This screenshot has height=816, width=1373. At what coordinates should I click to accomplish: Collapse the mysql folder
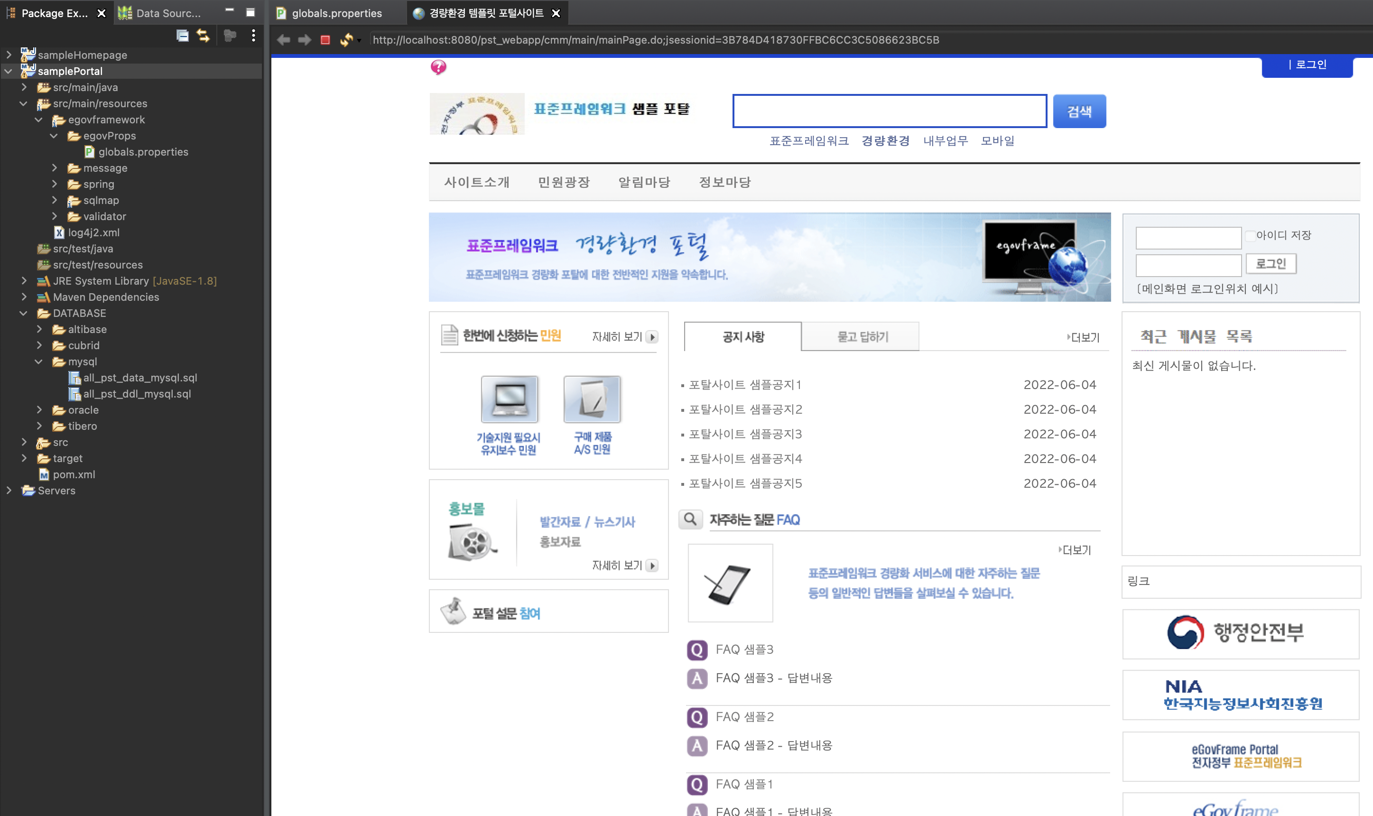click(38, 362)
